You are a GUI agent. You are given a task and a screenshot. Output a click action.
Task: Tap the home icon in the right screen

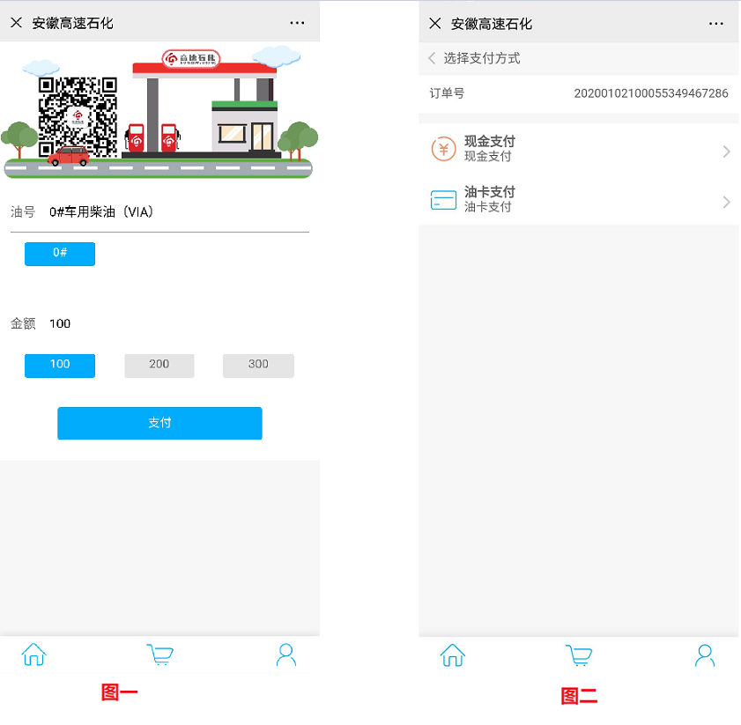(x=453, y=655)
